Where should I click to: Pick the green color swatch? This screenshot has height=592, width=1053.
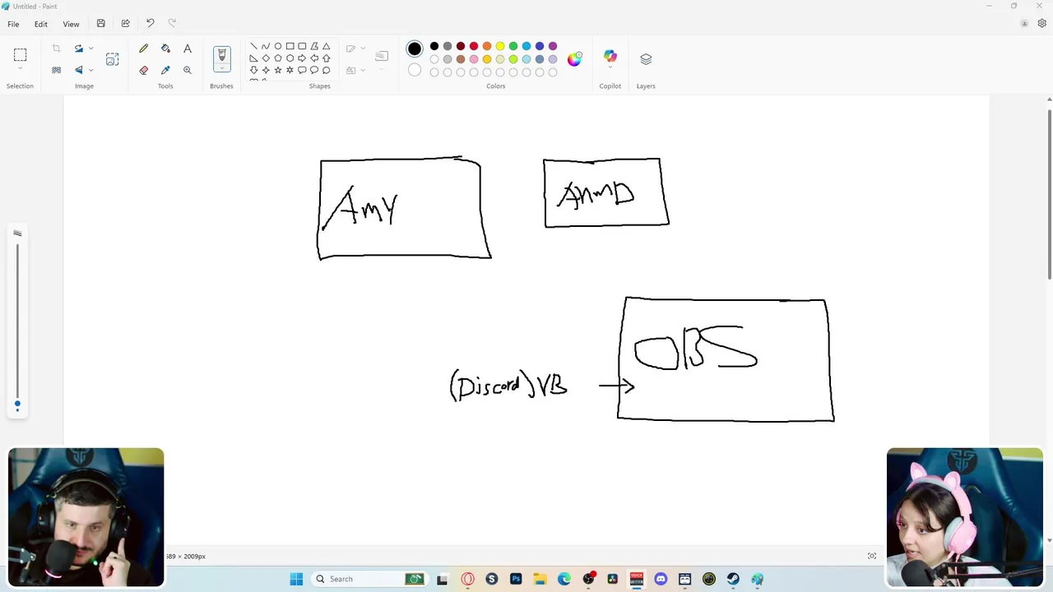(513, 46)
